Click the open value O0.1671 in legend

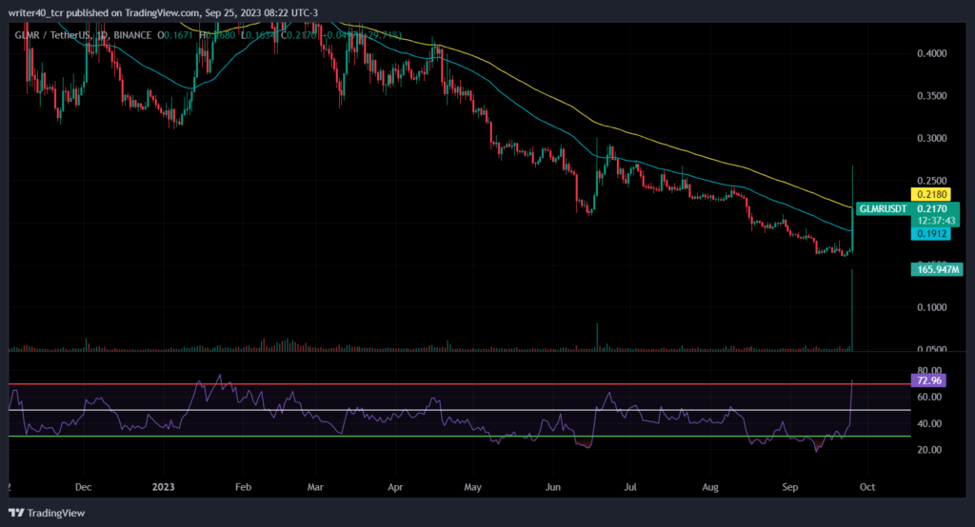(175, 35)
